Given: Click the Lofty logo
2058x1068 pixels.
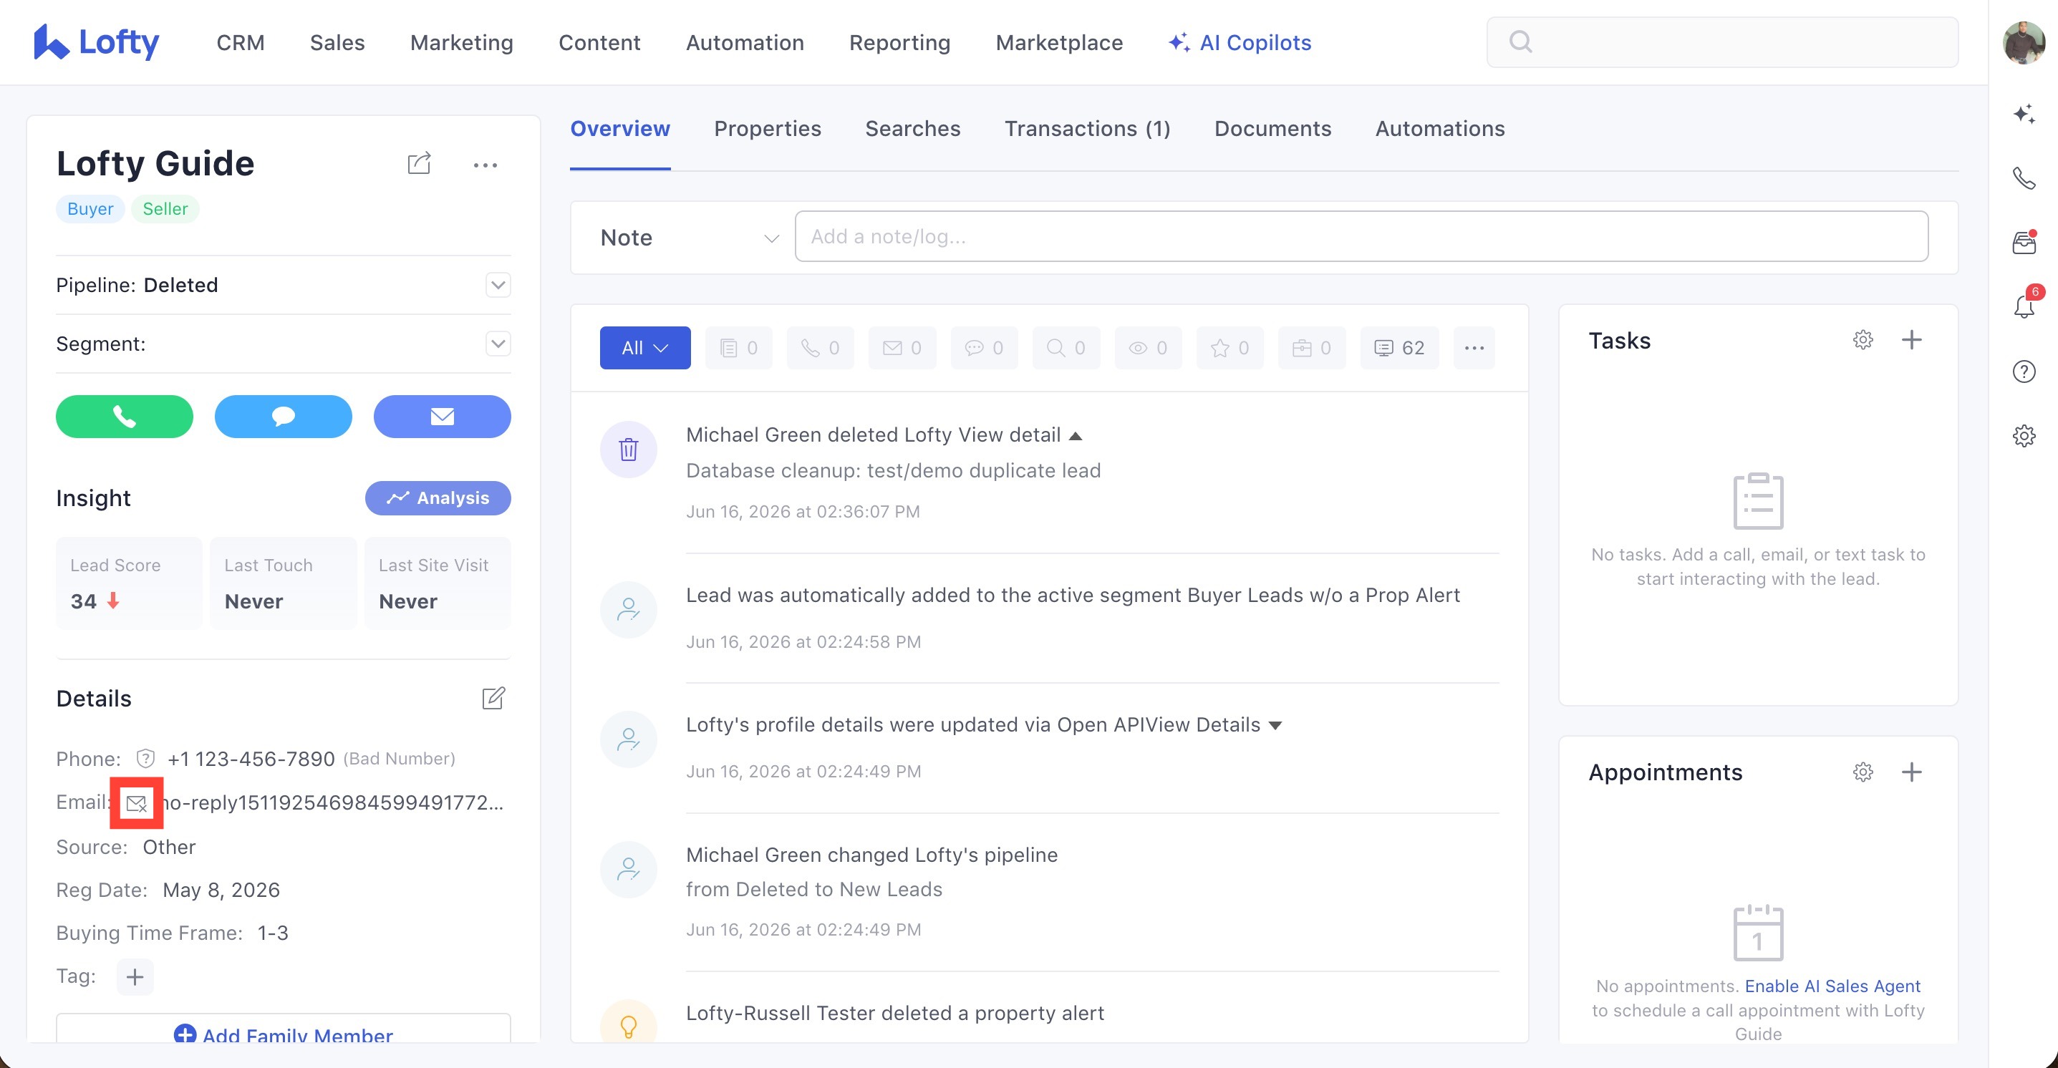Looking at the screenshot, I should pos(96,42).
